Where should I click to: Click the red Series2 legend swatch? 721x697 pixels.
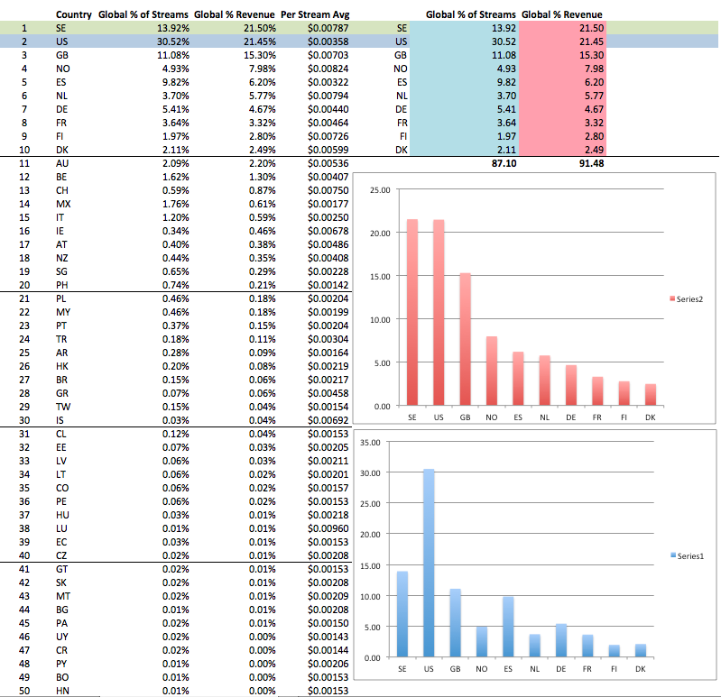coord(671,298)
